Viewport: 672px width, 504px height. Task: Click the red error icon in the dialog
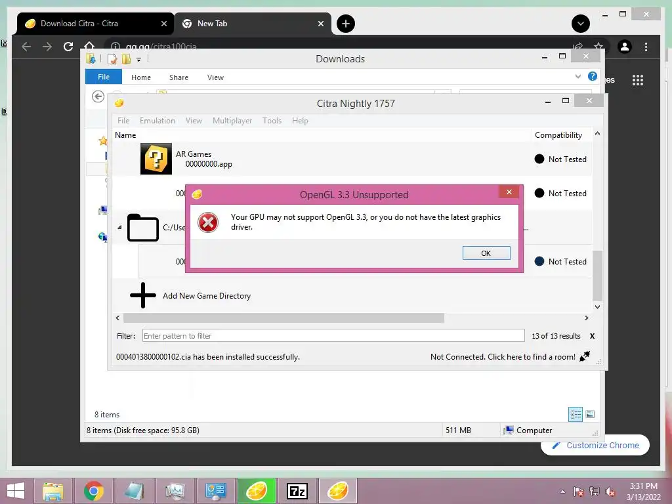[208, 222]
